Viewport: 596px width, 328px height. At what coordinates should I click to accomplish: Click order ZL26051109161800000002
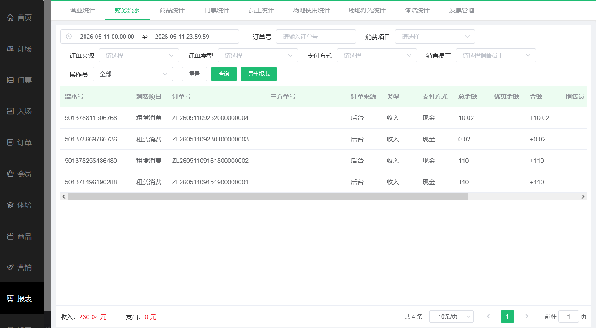point(210,161)
